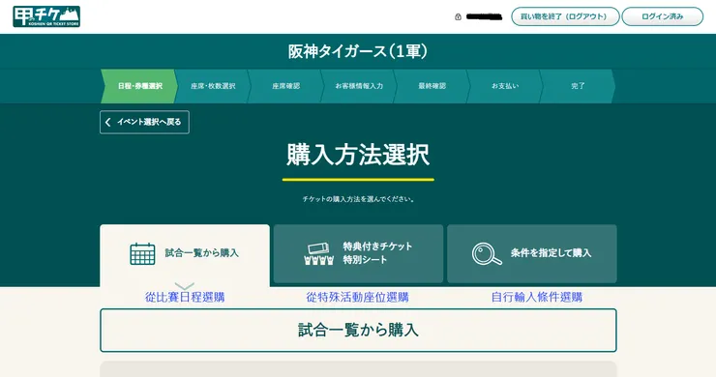716x377 pixels.
Task: Click the 完了 progress step
Action: point(578,86)
